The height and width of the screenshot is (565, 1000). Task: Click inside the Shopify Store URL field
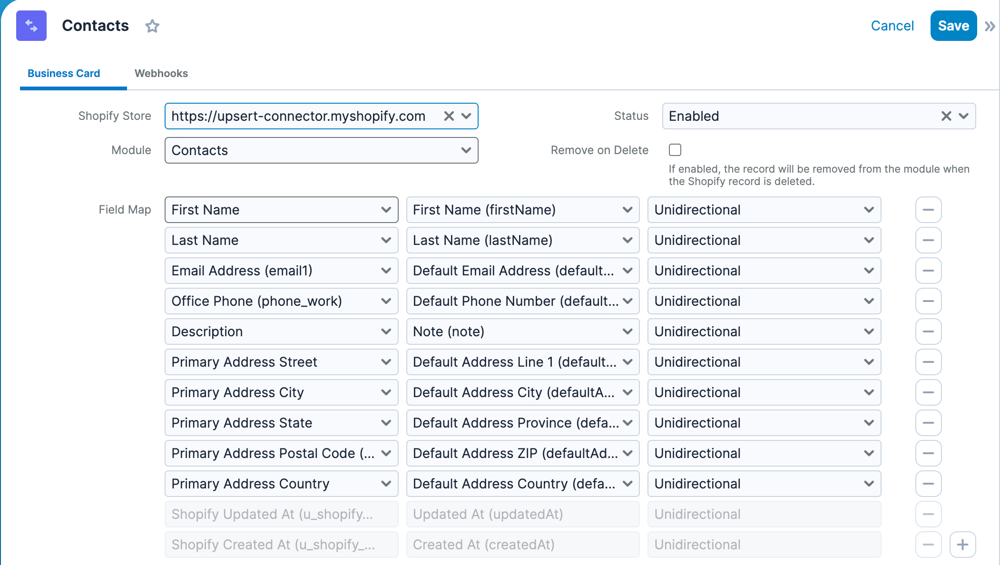tap(300, 116)
